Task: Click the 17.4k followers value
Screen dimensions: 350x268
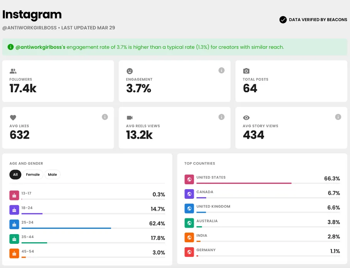Action: [x=23, y=88]
